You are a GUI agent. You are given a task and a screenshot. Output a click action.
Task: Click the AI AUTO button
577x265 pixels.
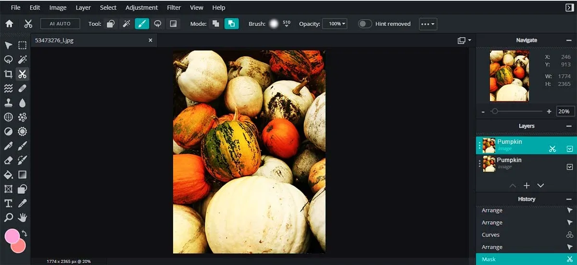(60, 24)
